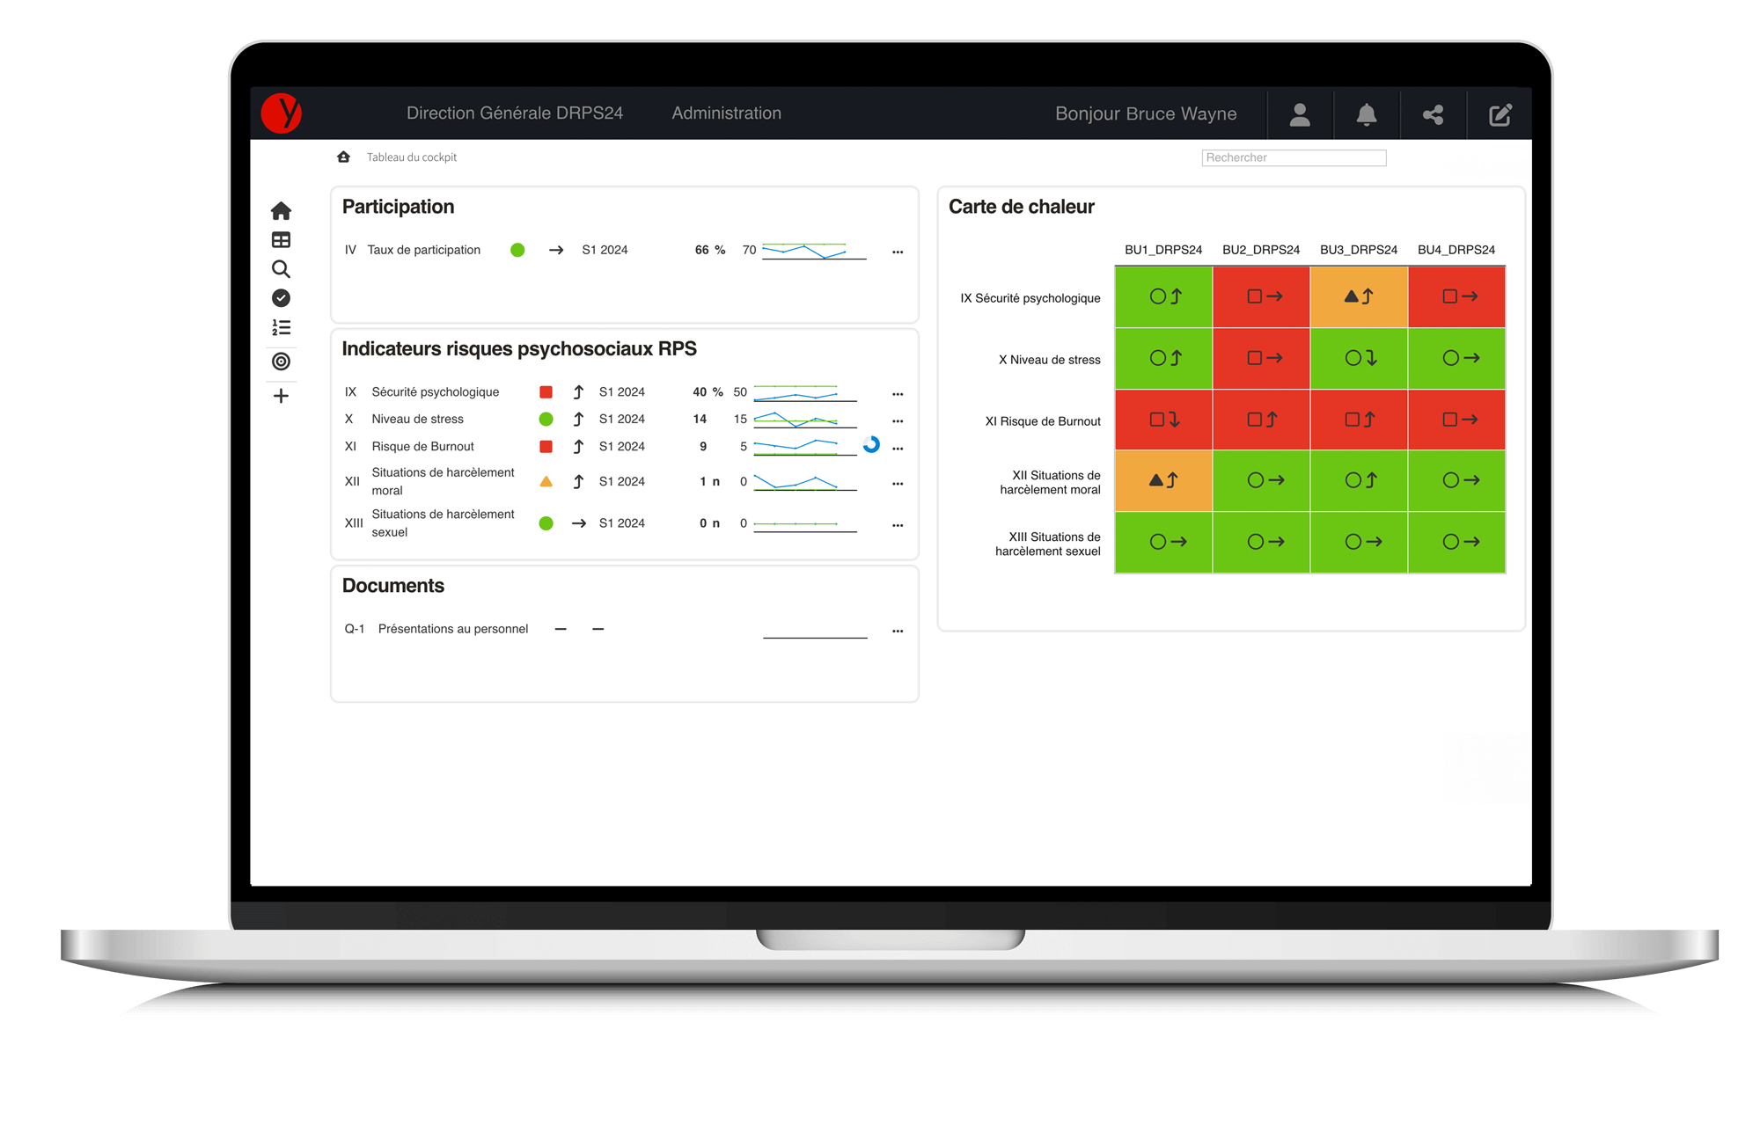Click the 66 % participation value
This screenshot has height=1125, width=1760.
pyautogui.click(x=710, y=250)
